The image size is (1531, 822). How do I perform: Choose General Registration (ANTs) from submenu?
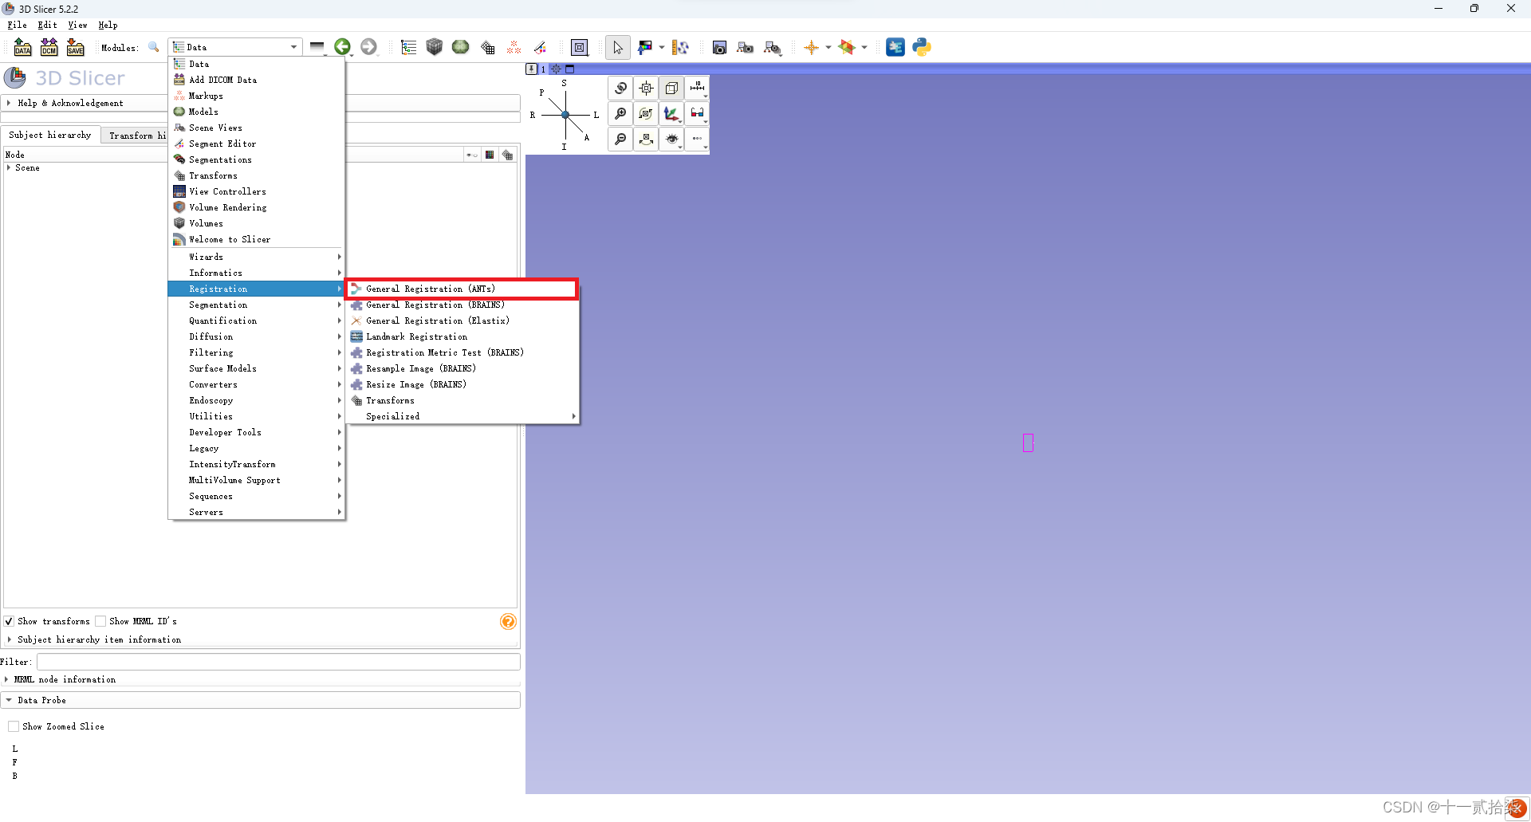pyautogui.click(x=461, y=289)
